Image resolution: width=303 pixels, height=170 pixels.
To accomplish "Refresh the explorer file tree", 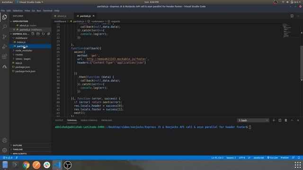I will (43, 34).
